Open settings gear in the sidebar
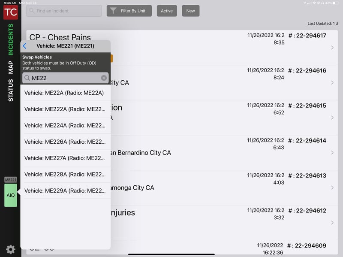 10,249
